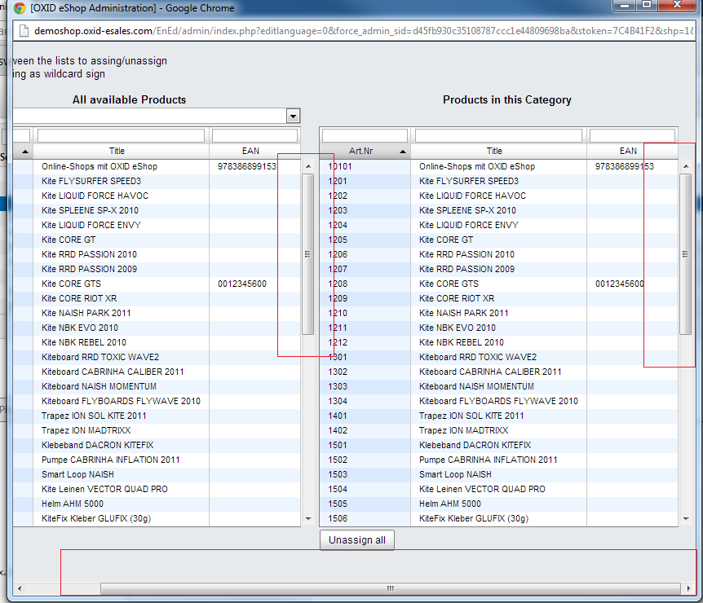Image resolution: width=703 pixels, height=603 pixels.
Task: Select Trapez ION MADTRIXX in available products
Action: click(86, 430)
